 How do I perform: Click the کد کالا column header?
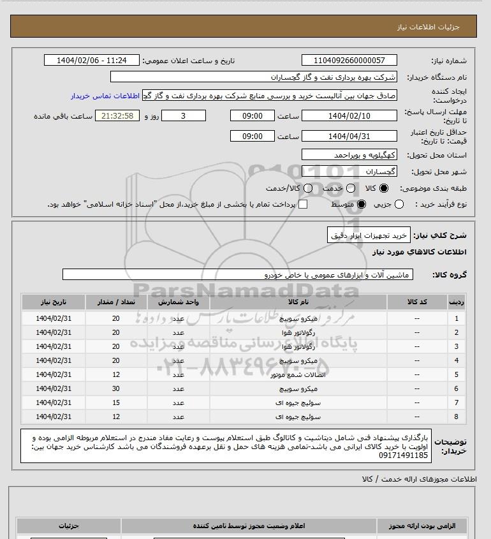click(x=417, y=302)
